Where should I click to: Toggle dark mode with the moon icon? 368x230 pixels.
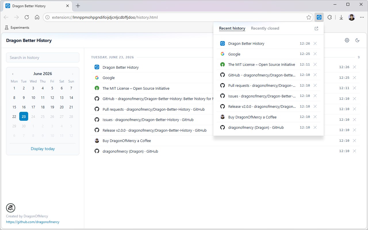[357, 40]
